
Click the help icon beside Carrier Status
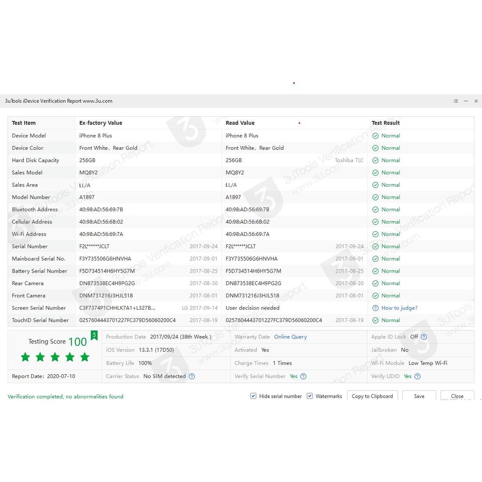click(192, 376)
